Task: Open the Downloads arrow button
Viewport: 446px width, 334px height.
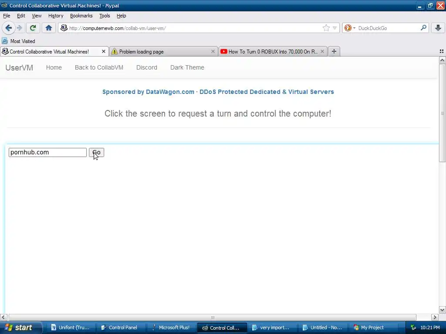Action: 438,28
